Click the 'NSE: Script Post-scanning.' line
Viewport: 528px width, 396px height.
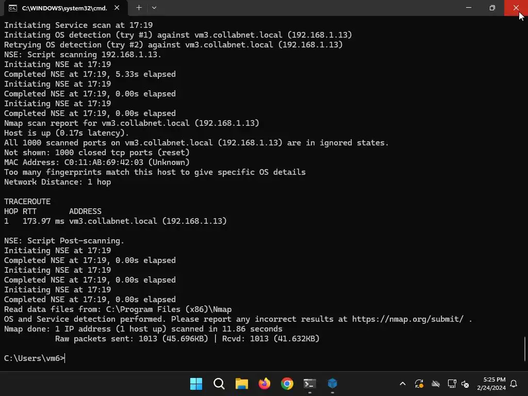(64, 240)
